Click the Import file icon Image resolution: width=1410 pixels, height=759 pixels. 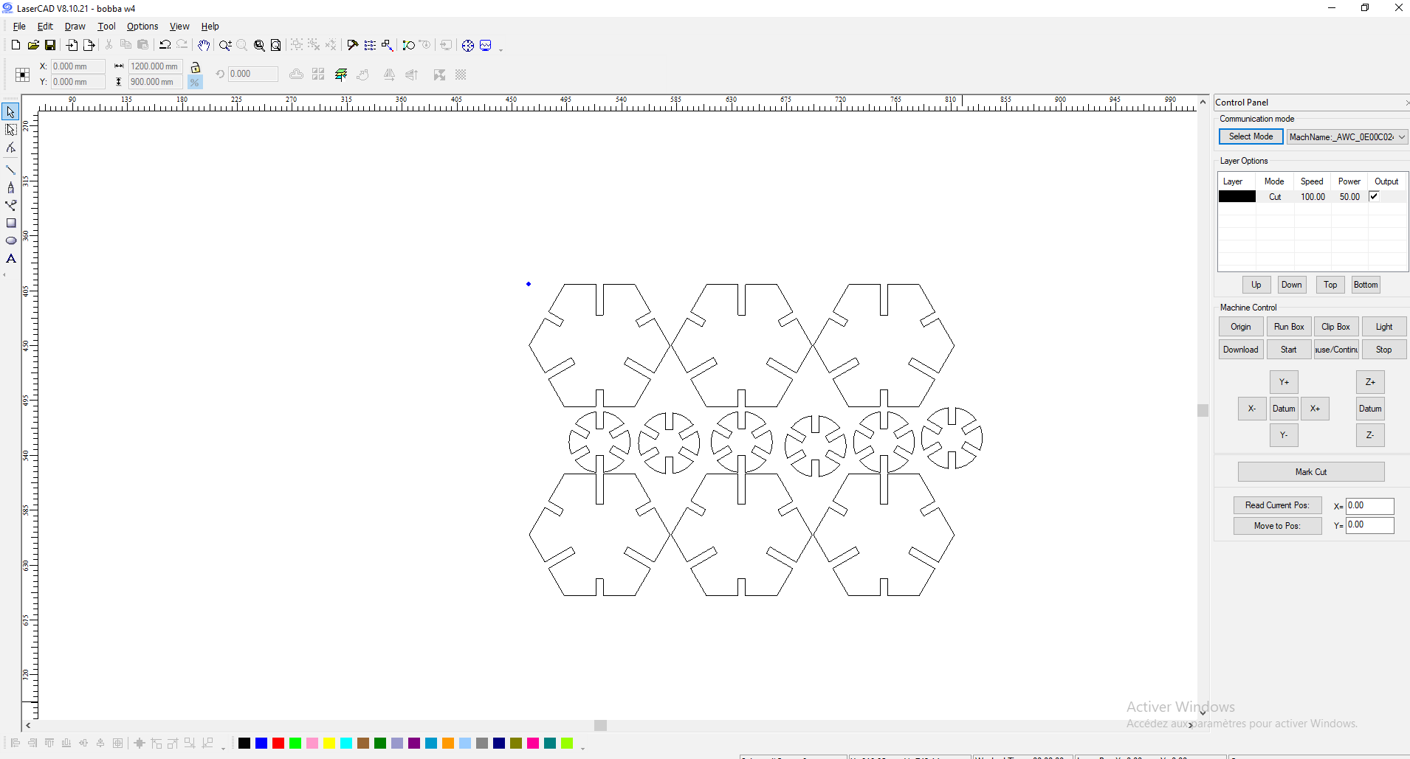(72, 45)
